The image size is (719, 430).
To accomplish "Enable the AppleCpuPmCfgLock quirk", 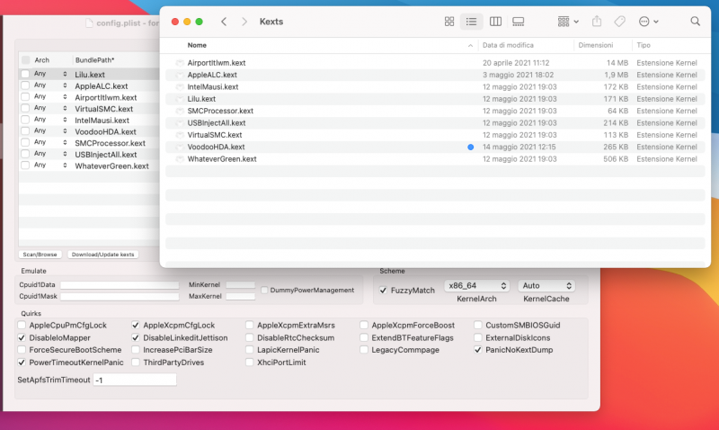I will pos(22,325).
